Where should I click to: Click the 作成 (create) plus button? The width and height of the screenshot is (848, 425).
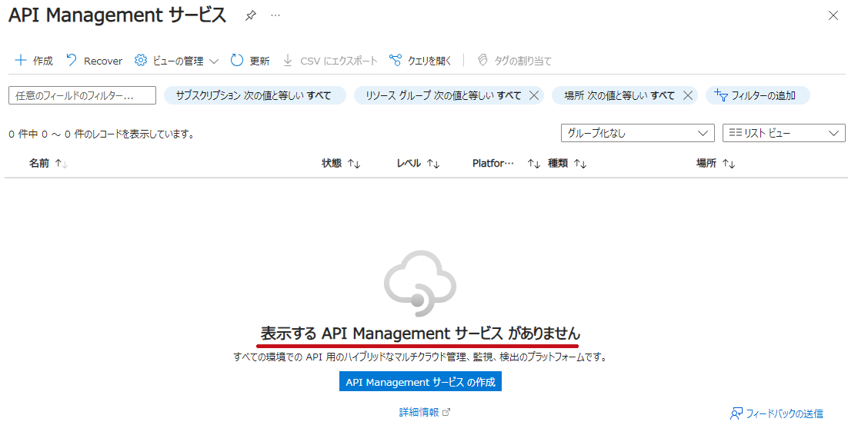(34, 61)
